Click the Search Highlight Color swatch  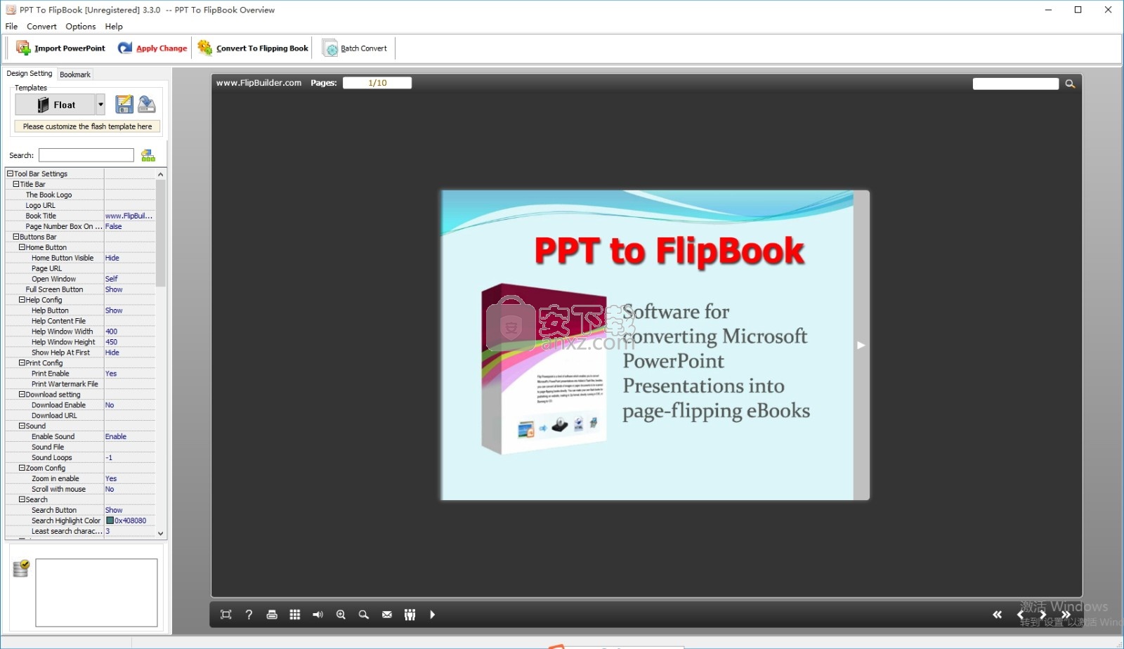tap(110, 520)
